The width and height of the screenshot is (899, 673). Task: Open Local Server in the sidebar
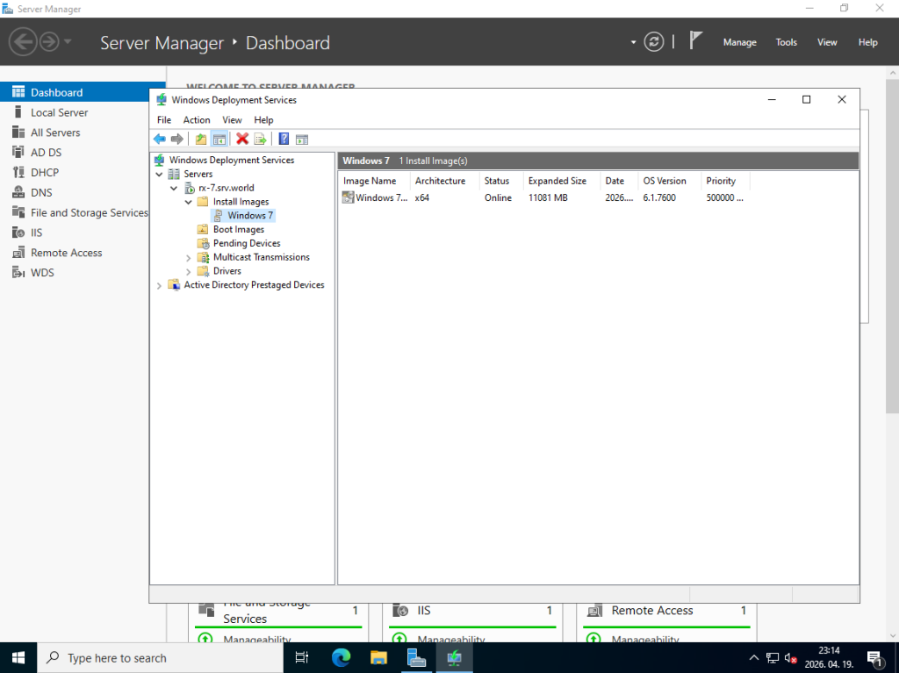(59, 112)
